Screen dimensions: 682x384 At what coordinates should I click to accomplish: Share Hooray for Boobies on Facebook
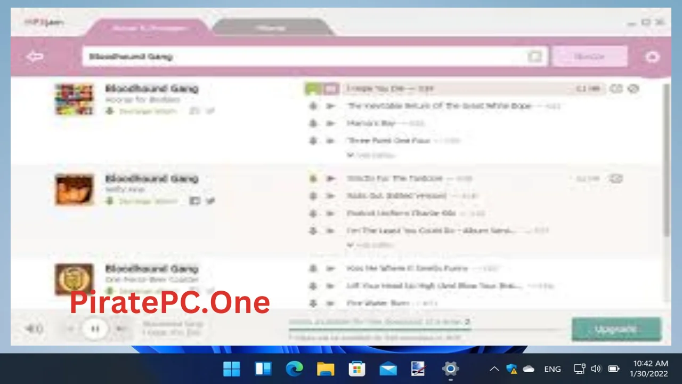click(x=194, y=111)
